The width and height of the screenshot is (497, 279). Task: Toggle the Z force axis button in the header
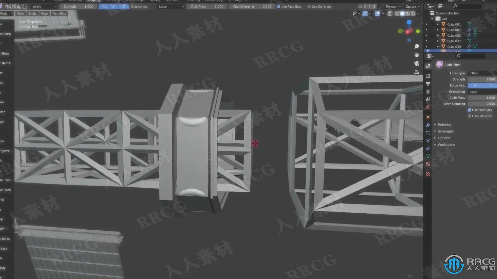123,7
